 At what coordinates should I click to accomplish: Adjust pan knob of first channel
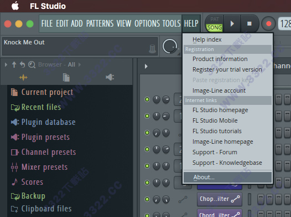(x=157, y=99)
